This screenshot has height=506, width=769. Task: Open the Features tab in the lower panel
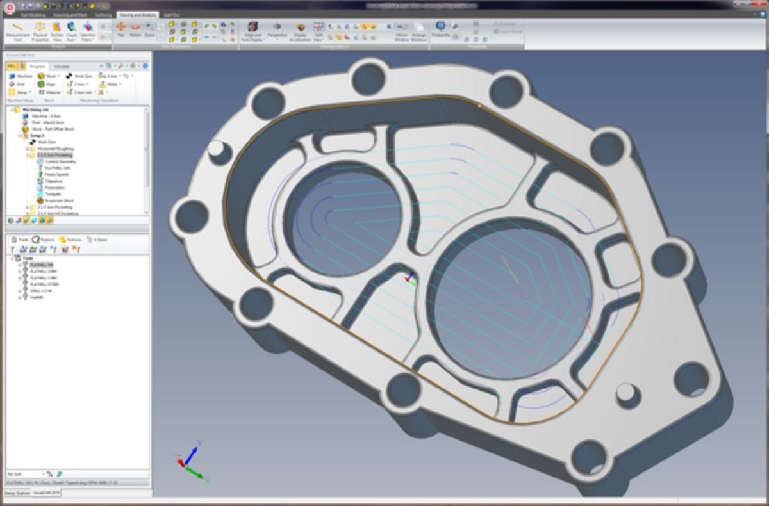point(70,239)
